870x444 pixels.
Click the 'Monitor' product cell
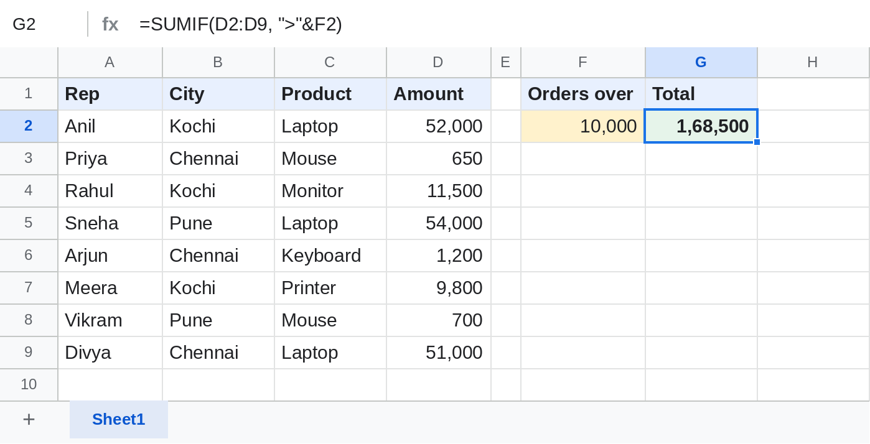[330, 191]
